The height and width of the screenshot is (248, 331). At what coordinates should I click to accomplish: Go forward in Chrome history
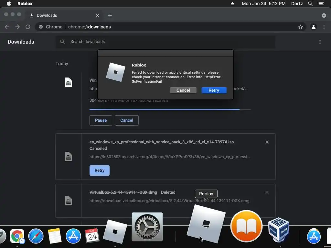(x=17, y=27)
